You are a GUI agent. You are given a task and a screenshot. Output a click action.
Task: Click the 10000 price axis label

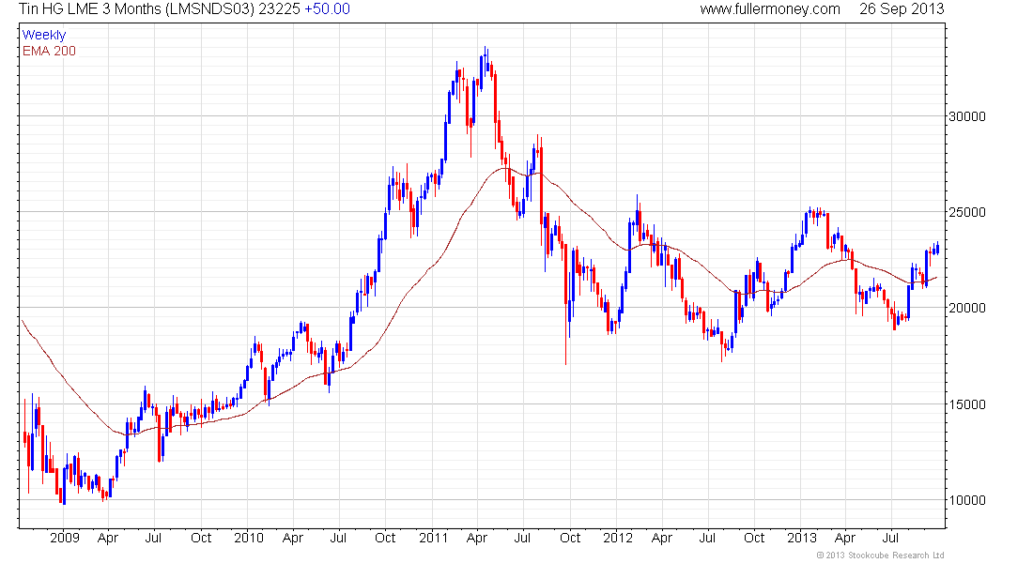coord(967,500)
